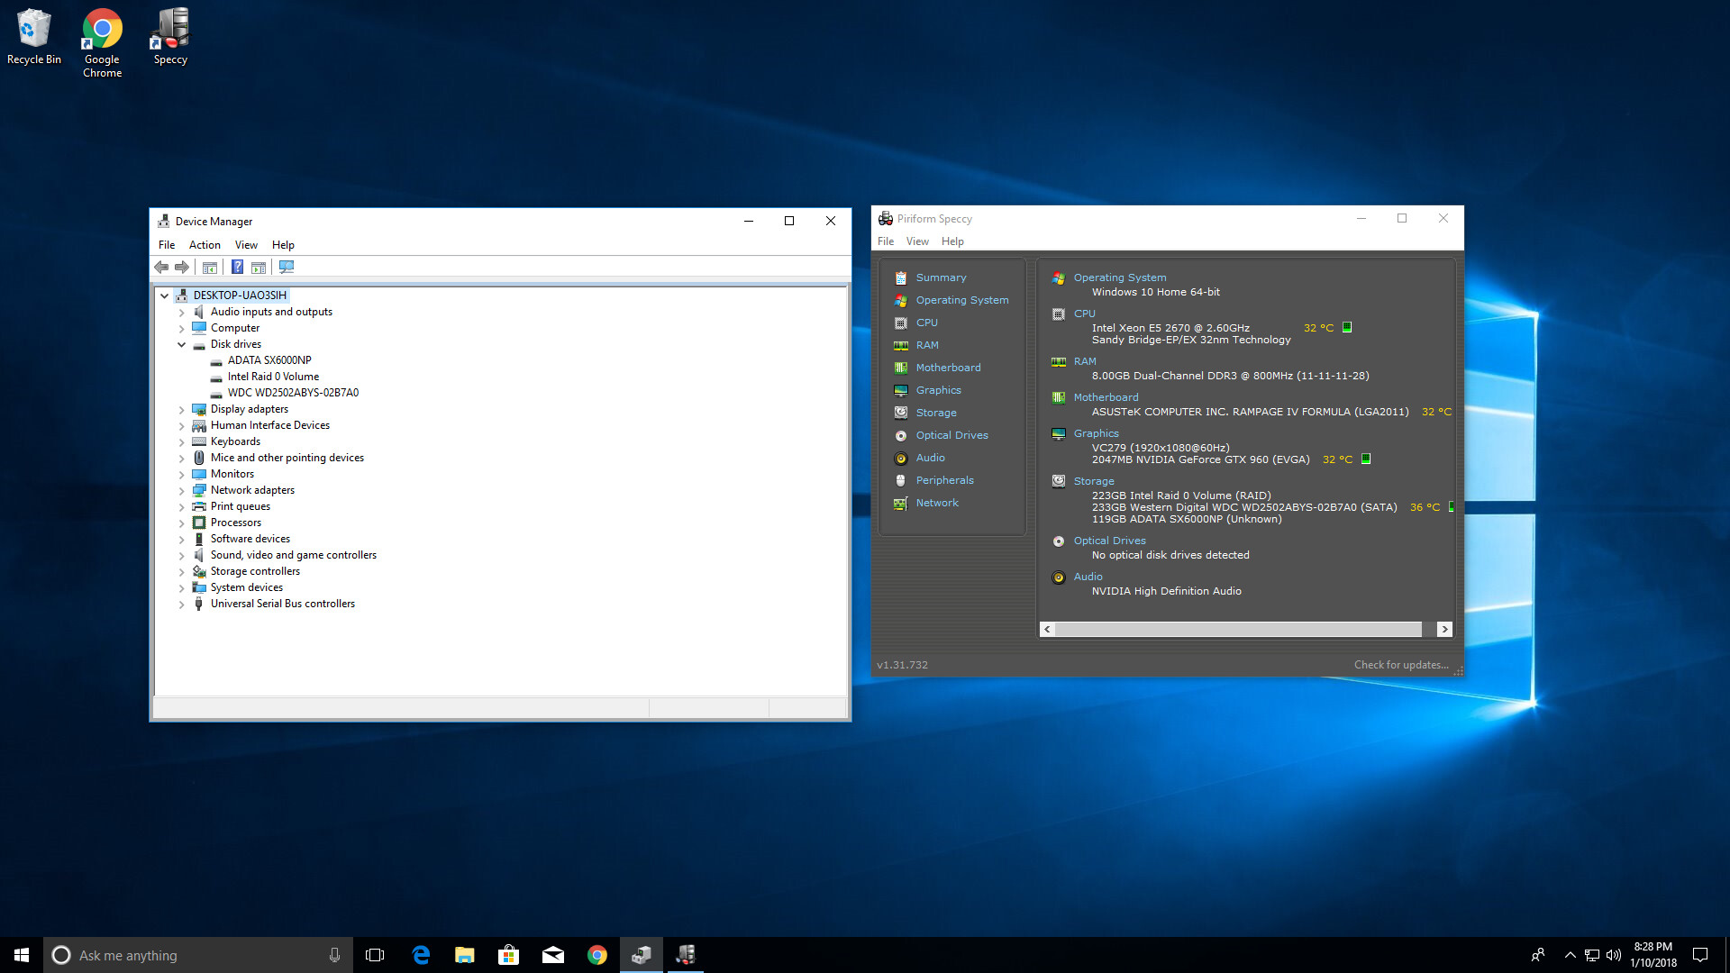
Task: Toggle the Show/Hide Action Pane toolbar icon
Action: click(259, 267)
